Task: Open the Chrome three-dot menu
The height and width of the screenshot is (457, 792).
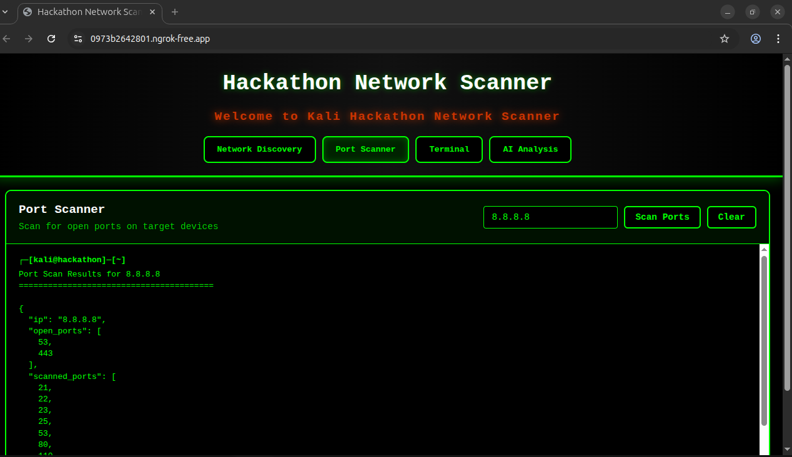Action: point(778,39)
